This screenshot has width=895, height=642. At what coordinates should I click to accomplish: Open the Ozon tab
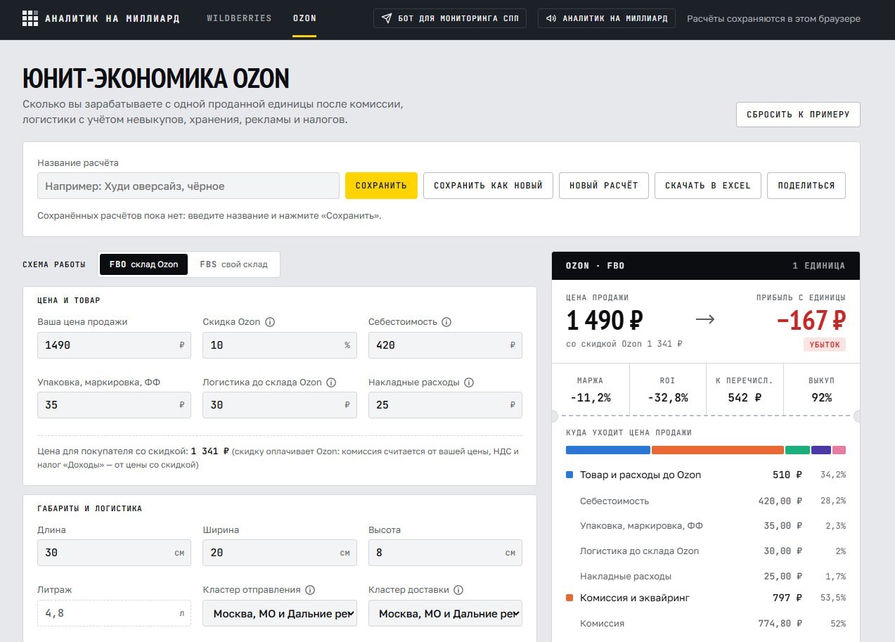coord(304,18)
